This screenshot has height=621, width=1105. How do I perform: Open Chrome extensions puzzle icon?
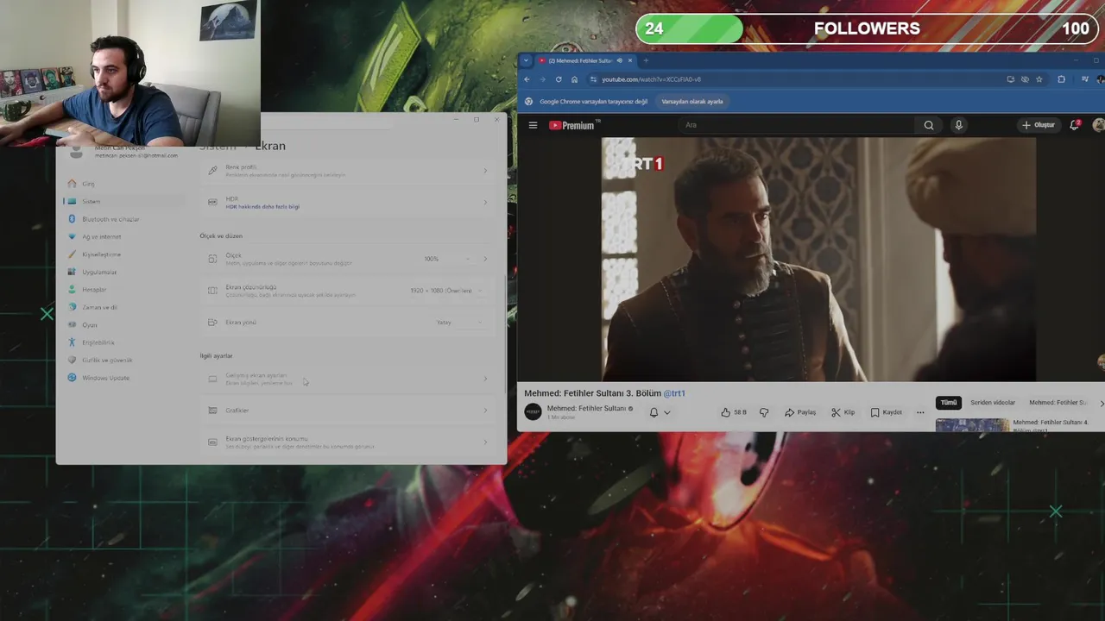coord(1061,79)
